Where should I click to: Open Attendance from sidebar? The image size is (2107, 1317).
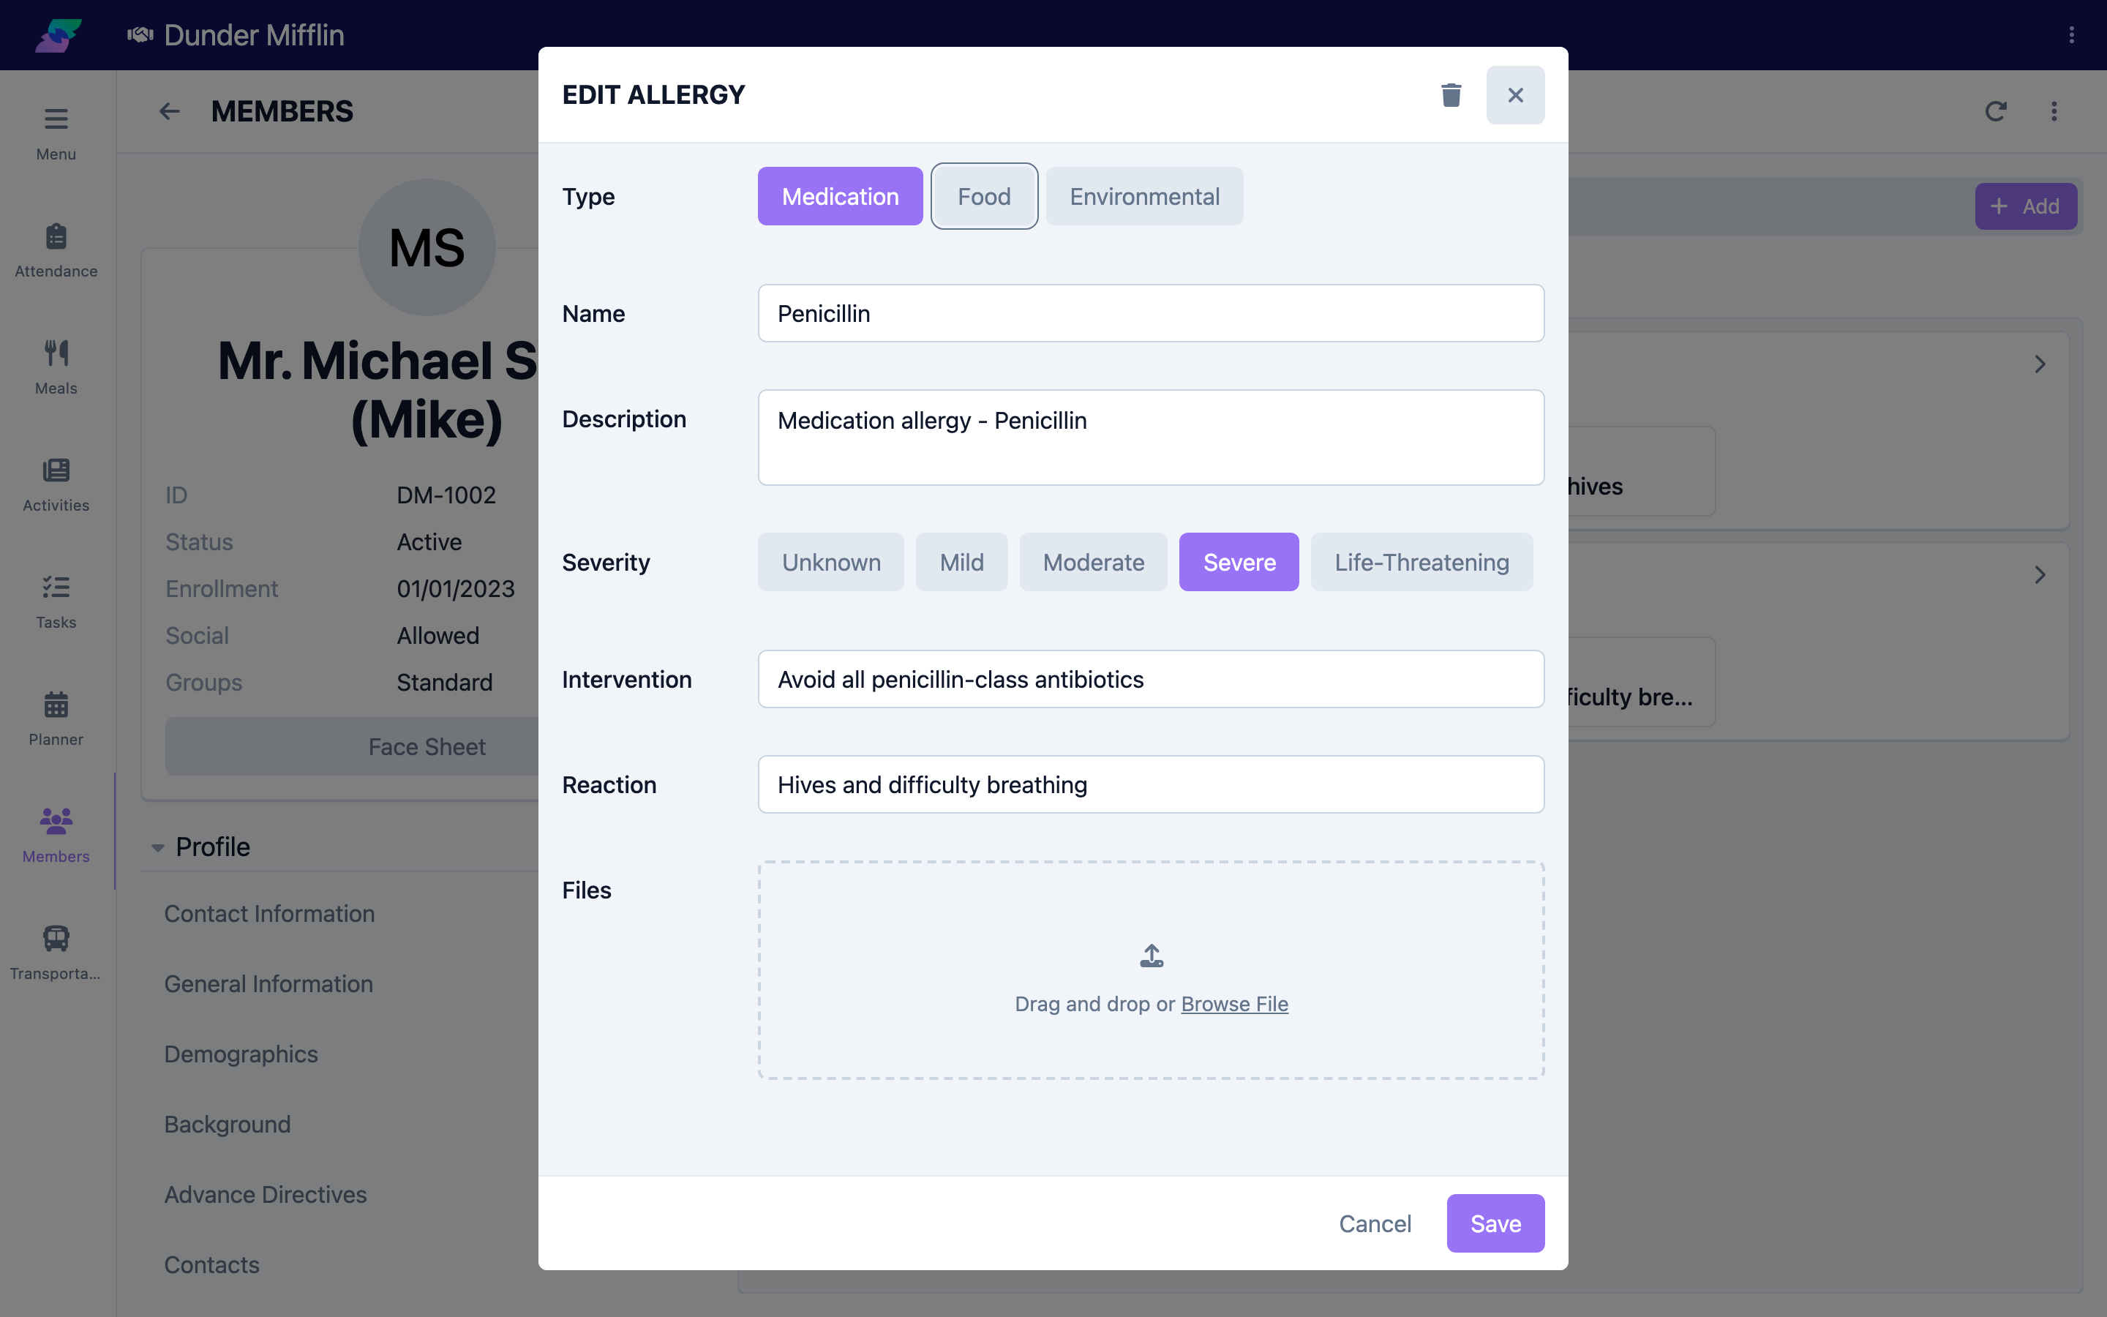coord(56,251)
